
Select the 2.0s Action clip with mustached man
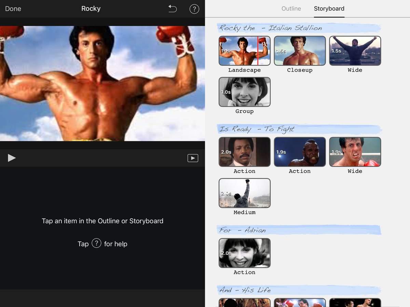click(x=245, y=152)
